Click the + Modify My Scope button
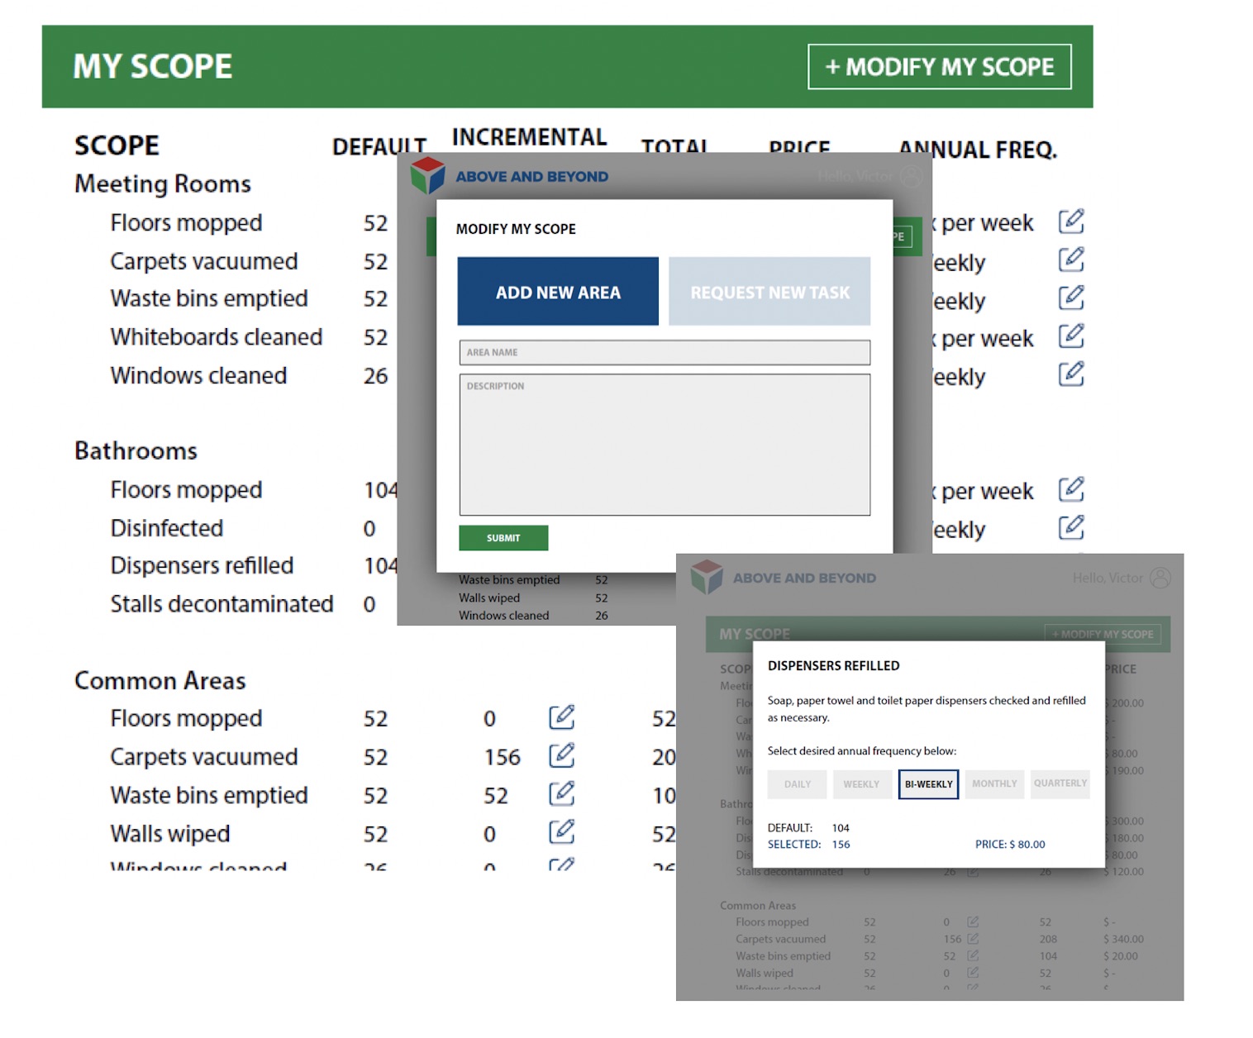1253x1038 pixels. click(939, 67)
